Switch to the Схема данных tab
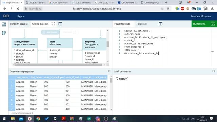Screen dimensions: 217x122 [40, 24]
